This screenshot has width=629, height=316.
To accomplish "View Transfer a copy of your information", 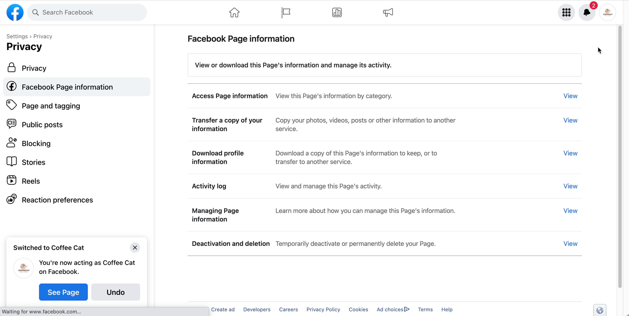I will coord(570,120).
